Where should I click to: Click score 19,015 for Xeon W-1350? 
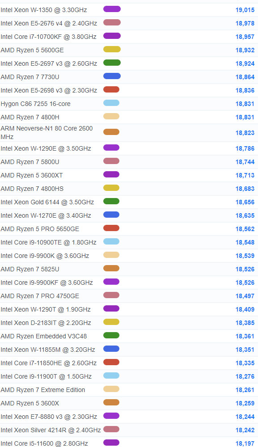[245, 10]
